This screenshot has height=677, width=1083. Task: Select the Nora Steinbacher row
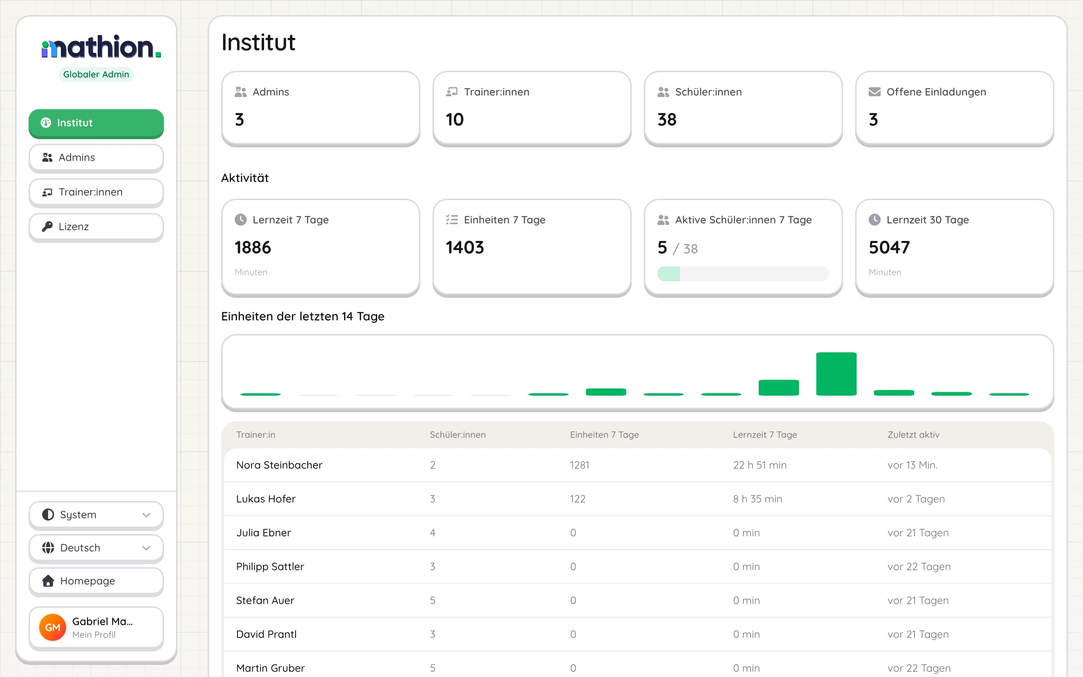[x=637, y=465]
